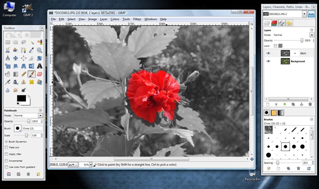Switch to the Channels tab
Image resolution: width=319 pixels, height=189 pixels.
pos(274,23)
